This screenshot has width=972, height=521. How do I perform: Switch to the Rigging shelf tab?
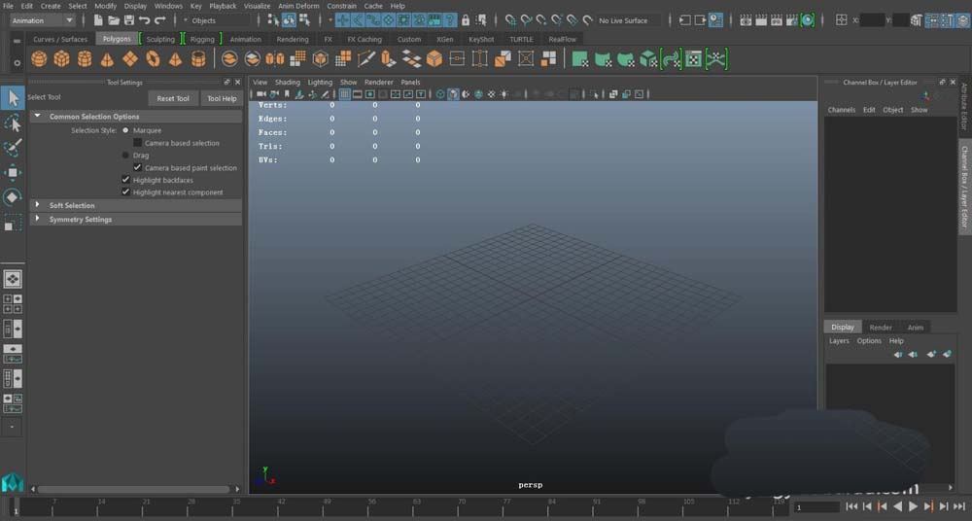click(202, 39)
